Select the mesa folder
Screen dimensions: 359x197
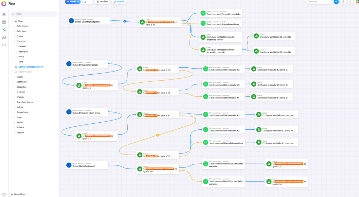tap(21, 57)
